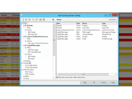Toggle the Default rule checkbox
The width and height of the screenshot is (132, 99).
26,26
